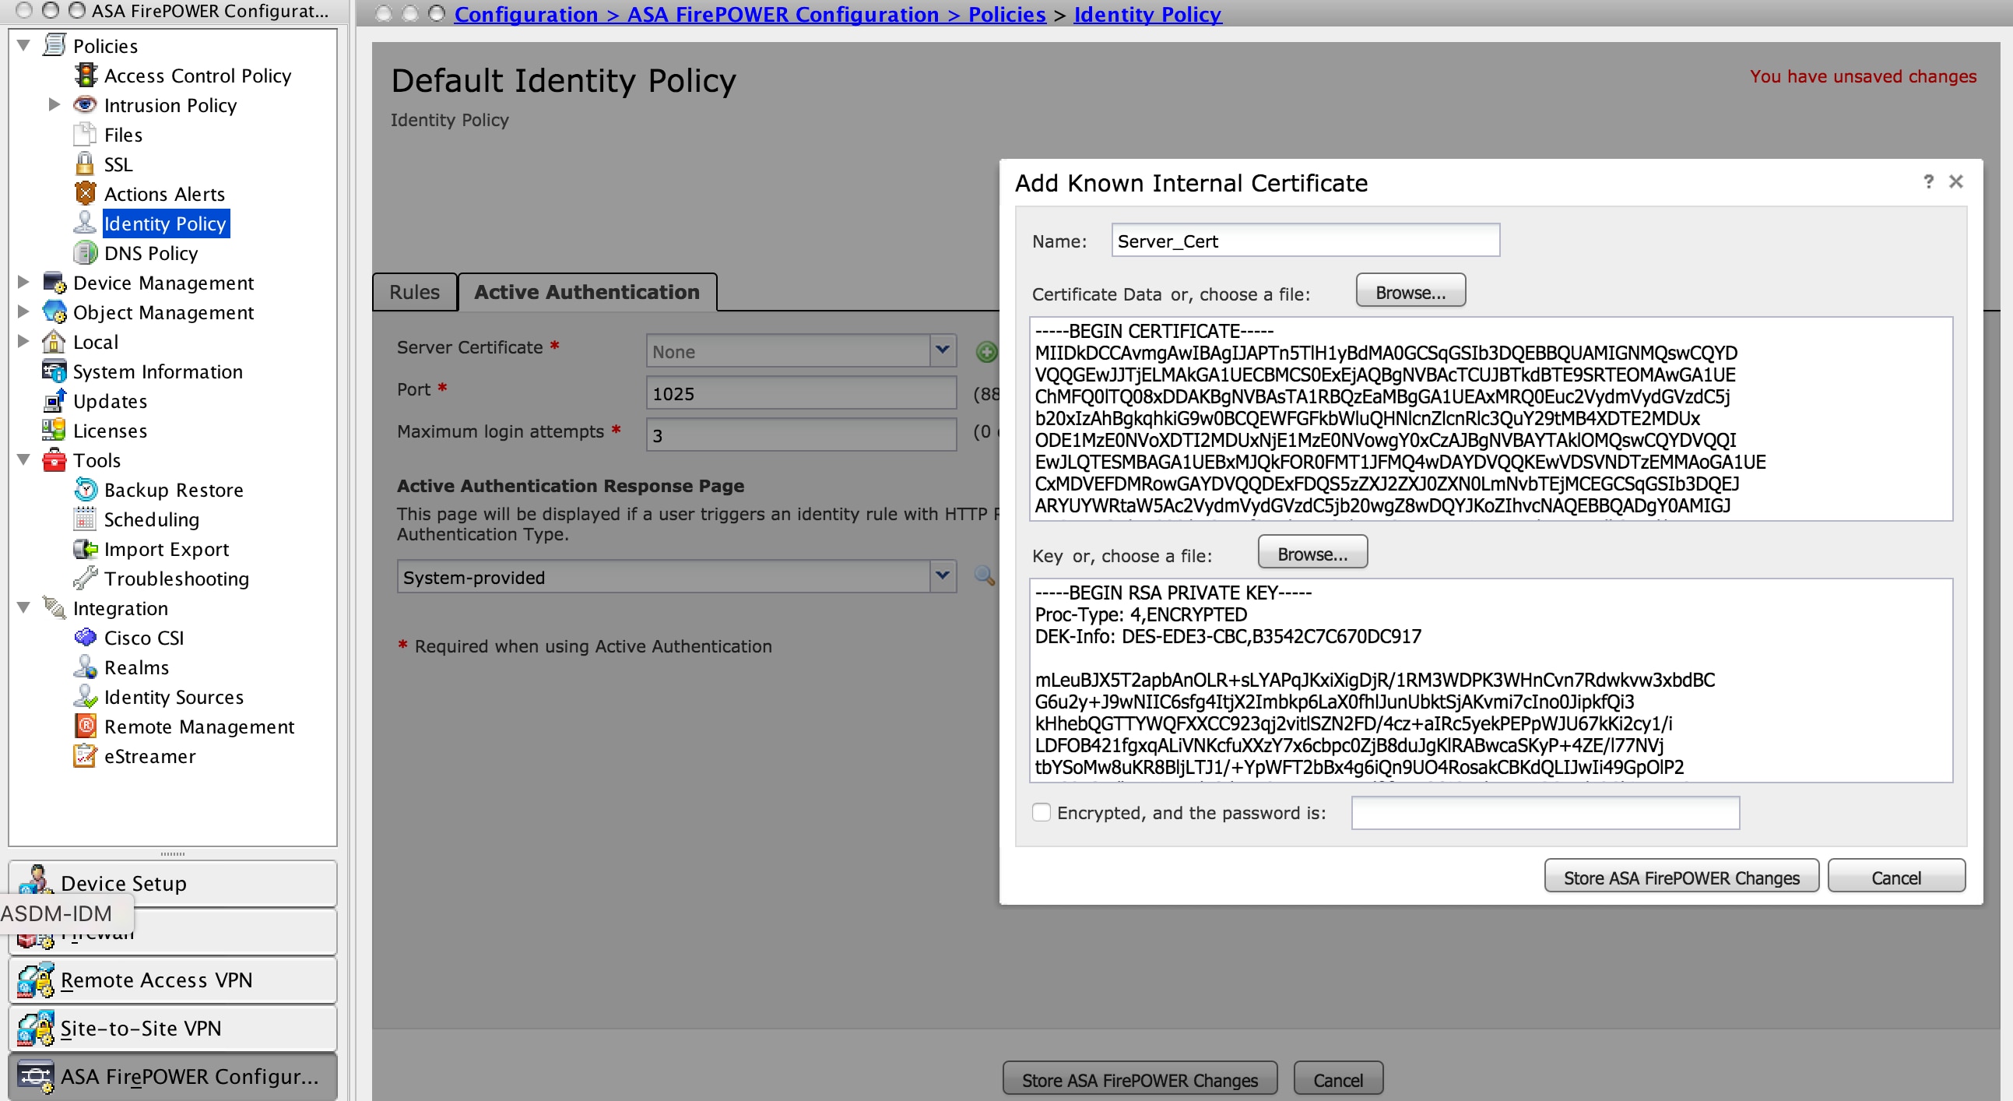This screenshot has height=1101, width=2013.
Task: Select Access Control Policy tree item
Action: [197, 76]
